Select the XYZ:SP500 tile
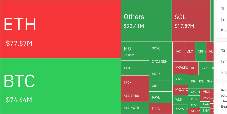The image size is (227, 114). pyautogui.click(x=135, y=96)
